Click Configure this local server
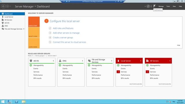Viewport: 185px width, 104px height. (x=65, y=21)
